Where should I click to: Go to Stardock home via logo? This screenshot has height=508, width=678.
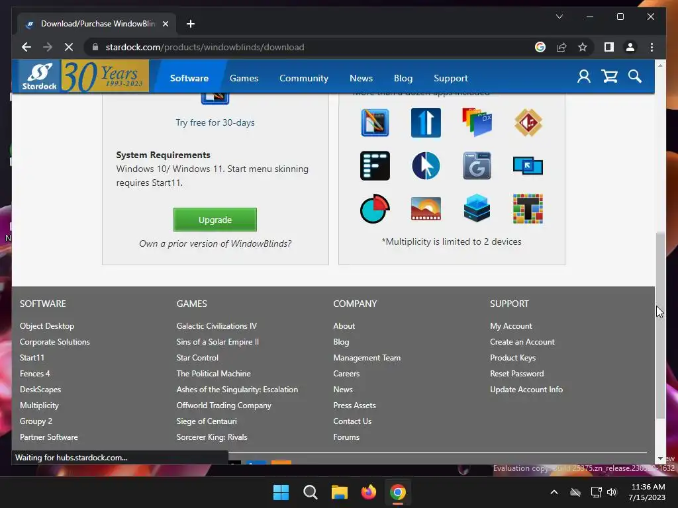tap(39, 77)
